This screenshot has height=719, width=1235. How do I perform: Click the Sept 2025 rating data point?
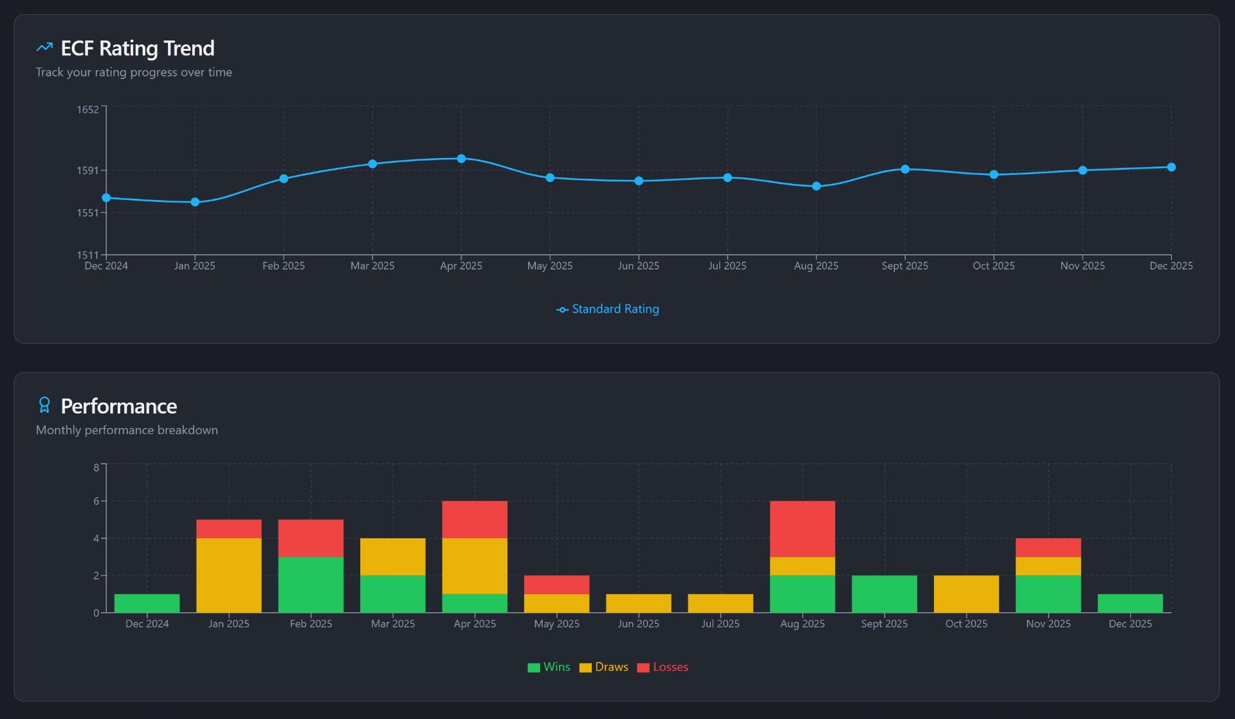pos(905,169)
